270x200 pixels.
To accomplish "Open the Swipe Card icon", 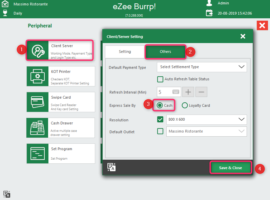I will tap(38, 102).
